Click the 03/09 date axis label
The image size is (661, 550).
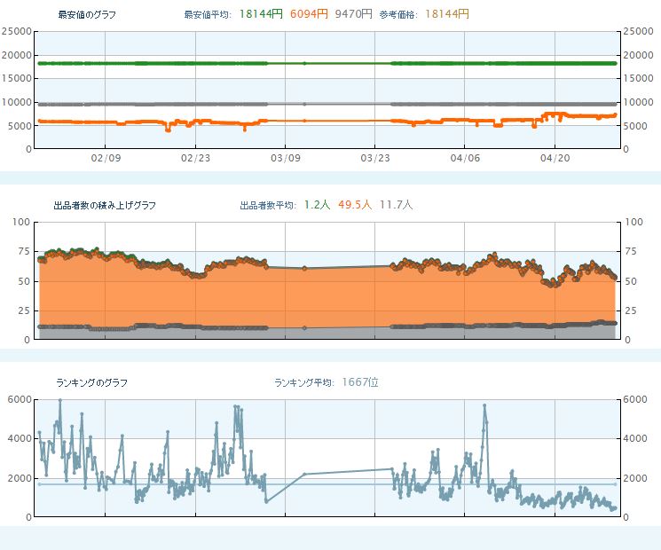click(285, 158)
